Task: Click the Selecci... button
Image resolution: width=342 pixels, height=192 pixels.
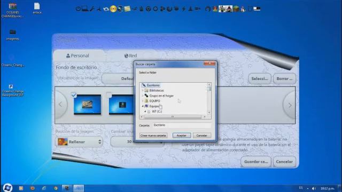Action: coord(260,78)
